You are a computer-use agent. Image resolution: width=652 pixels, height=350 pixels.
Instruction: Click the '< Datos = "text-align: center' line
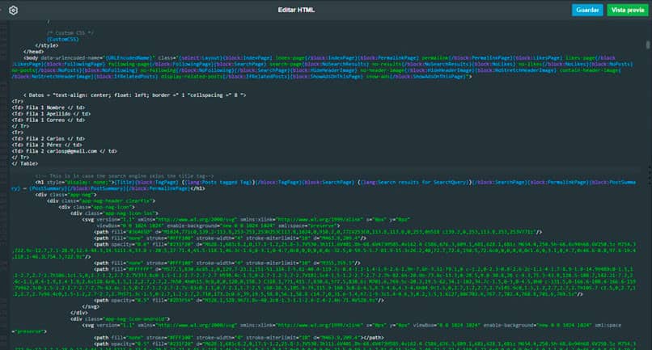point(135,95)
